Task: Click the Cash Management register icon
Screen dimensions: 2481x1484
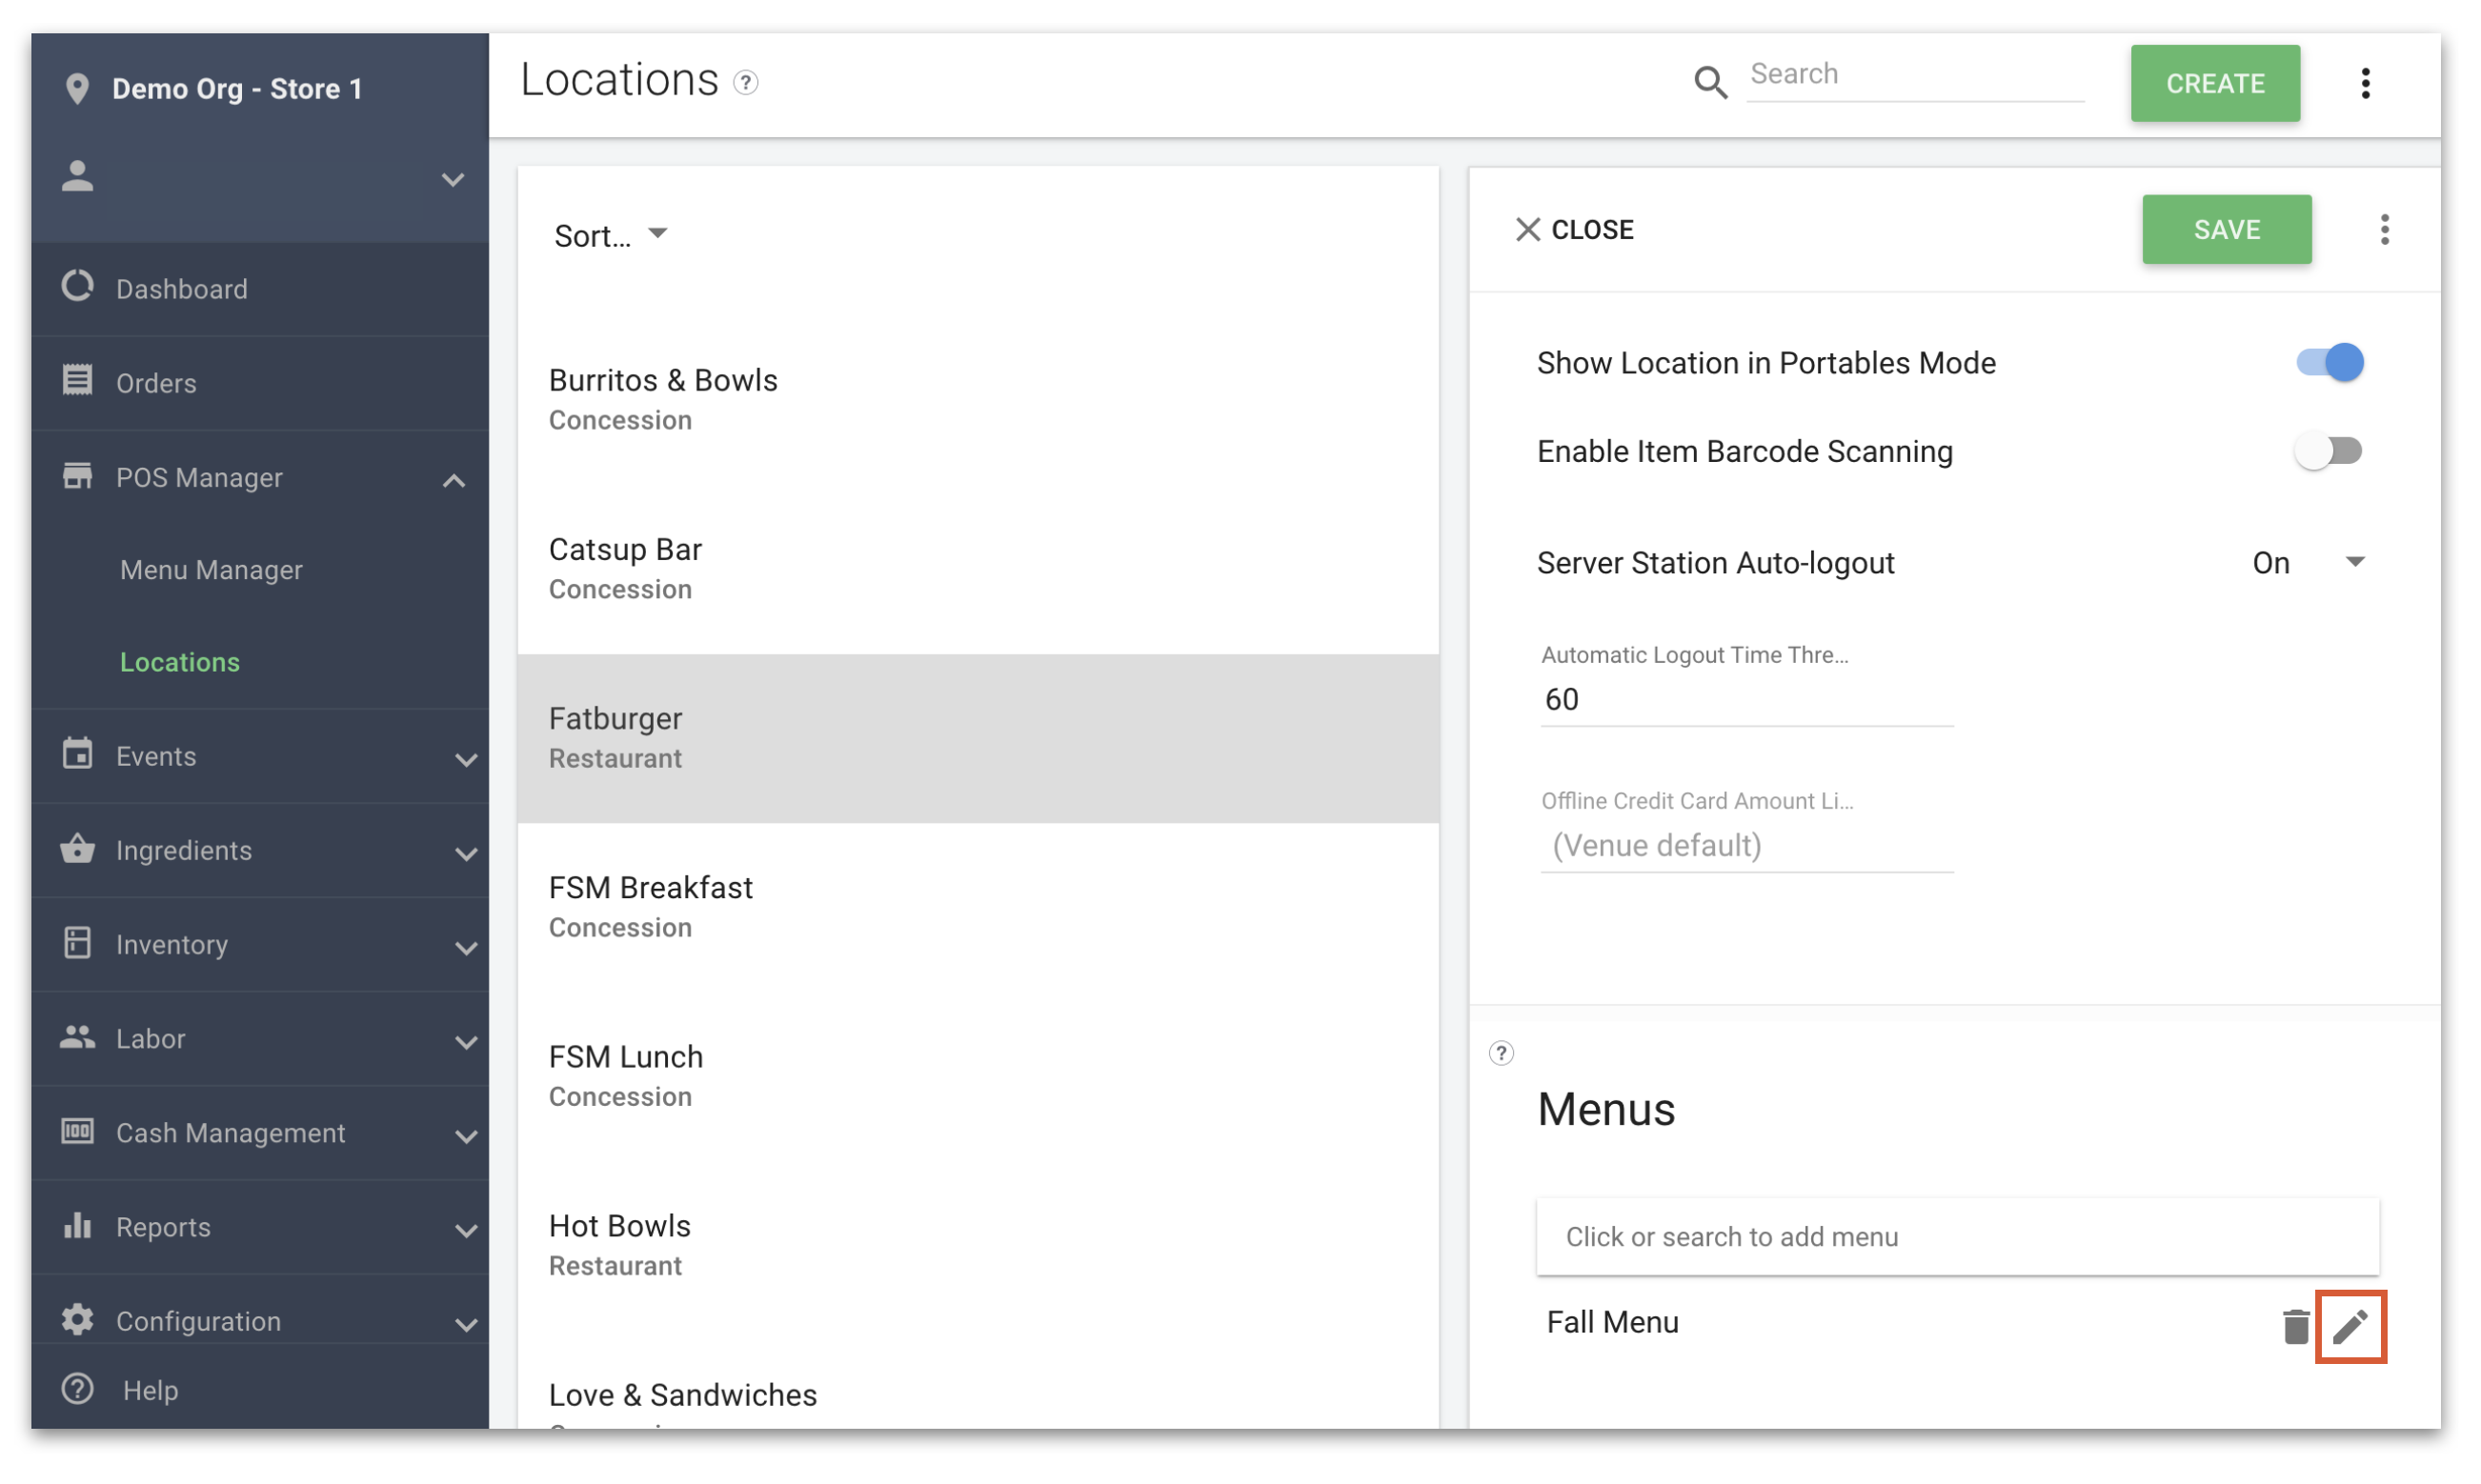Action: 78,1133
